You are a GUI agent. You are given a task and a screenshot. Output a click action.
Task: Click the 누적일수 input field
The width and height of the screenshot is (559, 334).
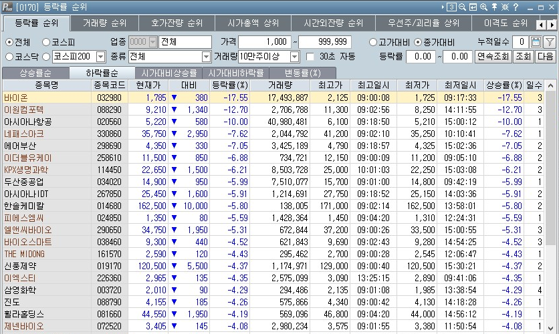pyautogui.click(x=520, y=42)
